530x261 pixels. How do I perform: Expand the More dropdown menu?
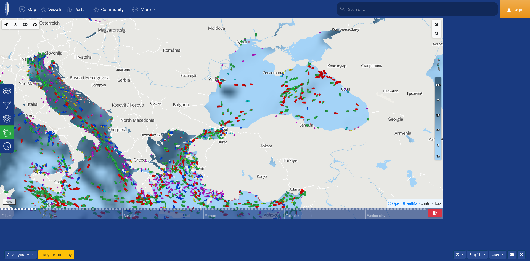pos(144,9)
